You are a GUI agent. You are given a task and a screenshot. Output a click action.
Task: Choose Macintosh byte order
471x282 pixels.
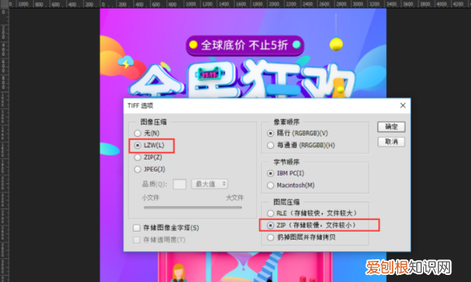tap(270, 185)
